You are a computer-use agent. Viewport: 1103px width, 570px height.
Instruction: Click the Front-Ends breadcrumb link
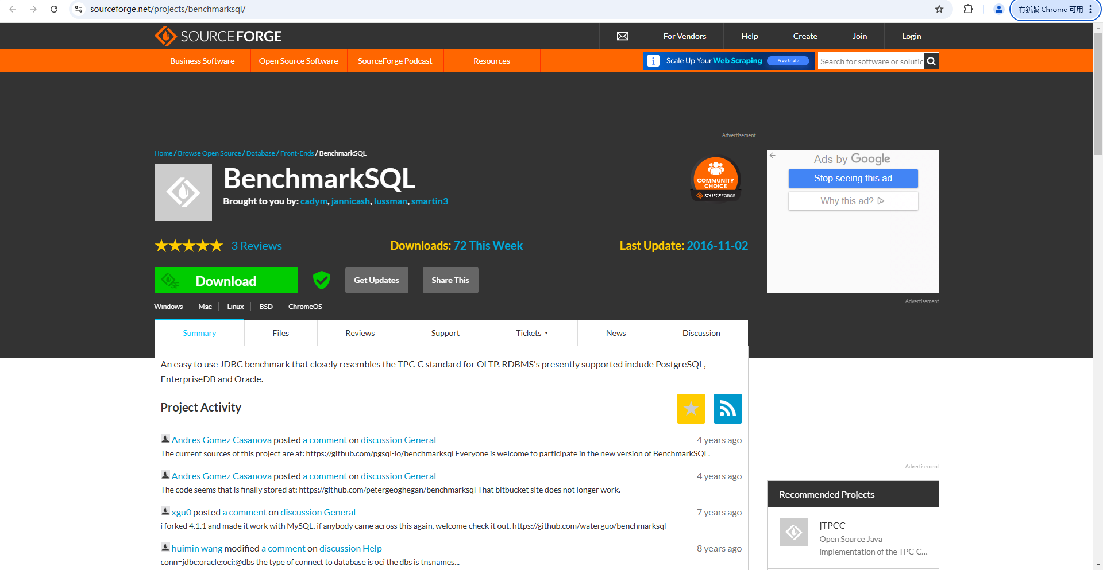point(297,153)
